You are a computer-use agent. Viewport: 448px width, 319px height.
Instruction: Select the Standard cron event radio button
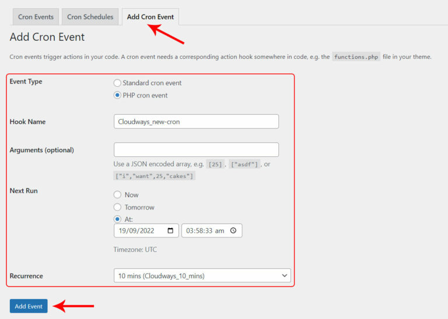117,83
